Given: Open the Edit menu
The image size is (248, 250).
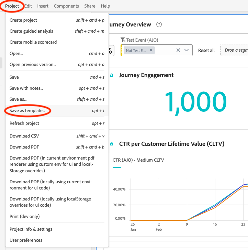Looking at the screenshot, I should click(28, 6).
